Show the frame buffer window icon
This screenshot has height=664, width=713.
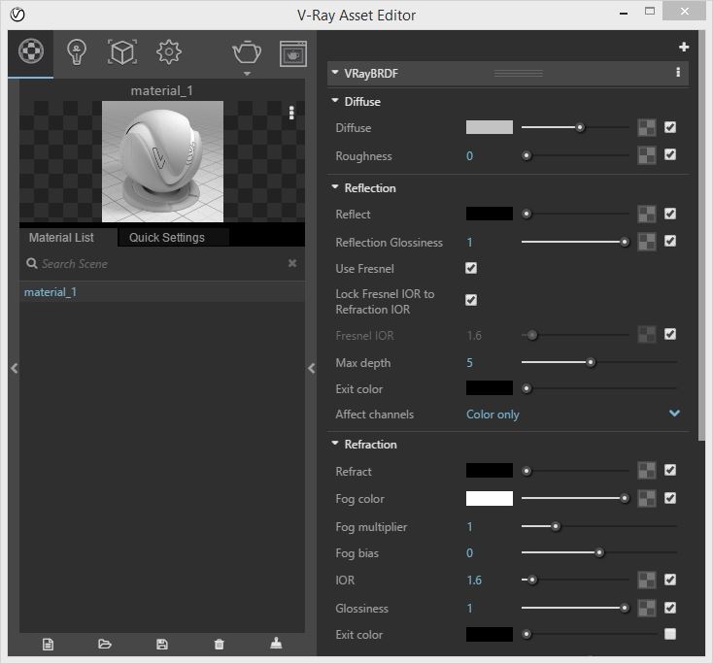point(292,53)
